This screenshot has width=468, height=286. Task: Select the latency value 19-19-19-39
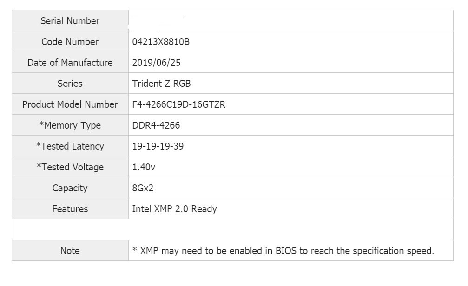(158, 146)
